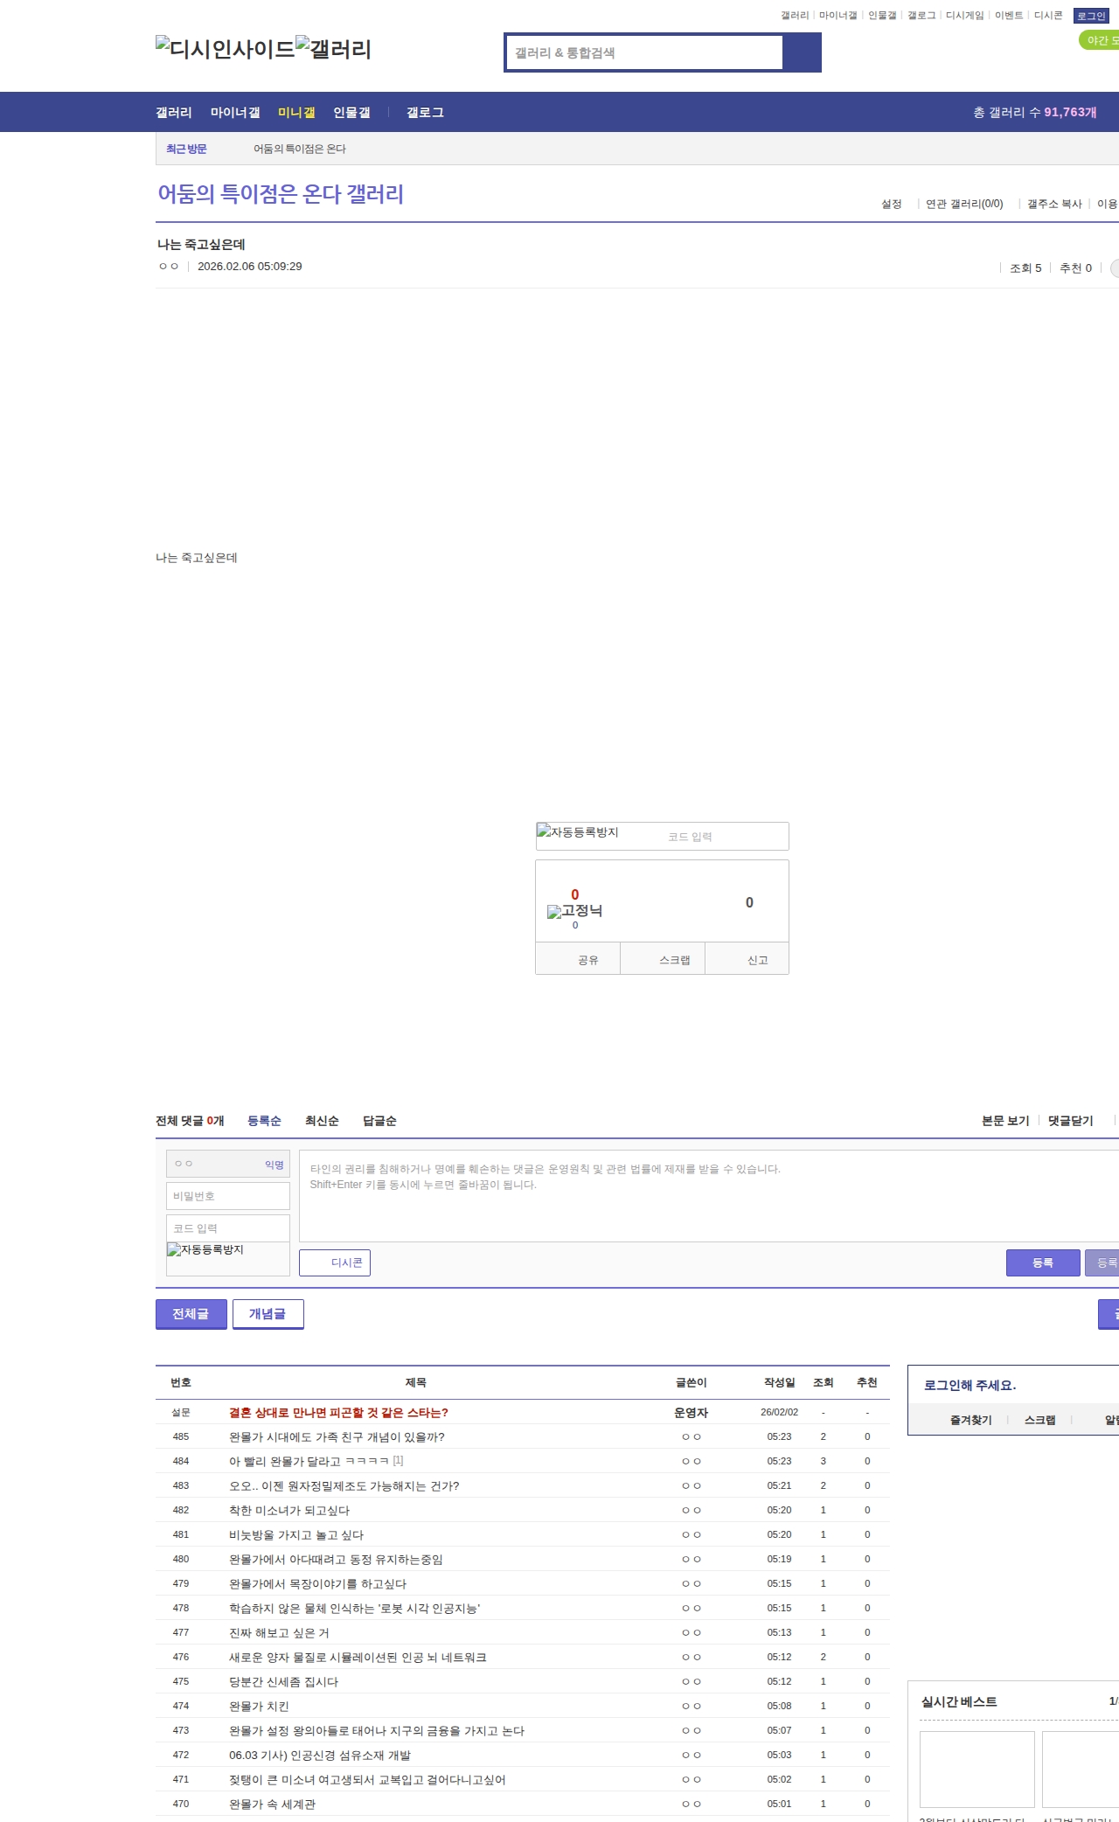Click the 등록 comment submit button
Viewport: 1119px width, 1822px height.
point(1042,1262)
